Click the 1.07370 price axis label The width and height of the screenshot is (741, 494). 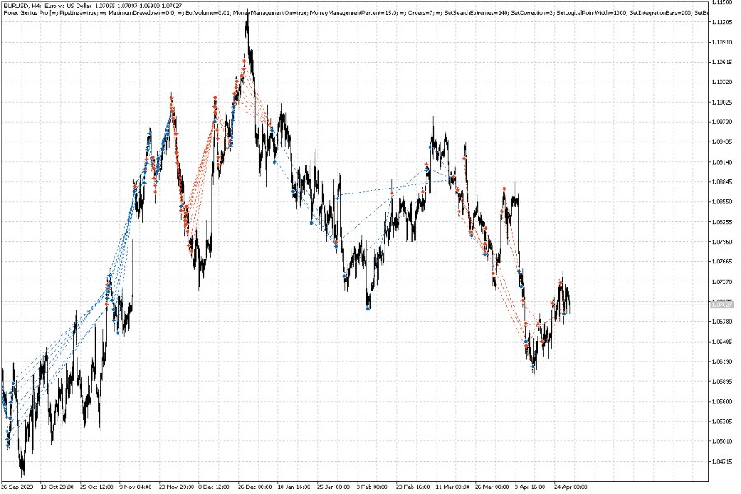click(x=721, y=282)
